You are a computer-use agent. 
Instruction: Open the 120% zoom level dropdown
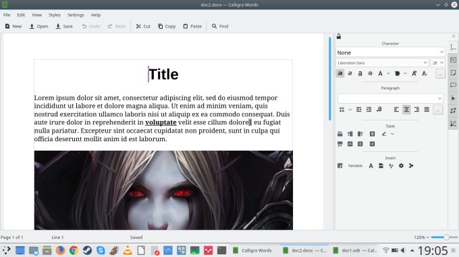click(421, 237)
